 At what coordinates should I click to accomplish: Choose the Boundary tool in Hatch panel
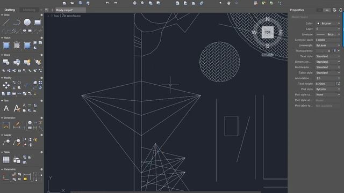coord(27,45)
